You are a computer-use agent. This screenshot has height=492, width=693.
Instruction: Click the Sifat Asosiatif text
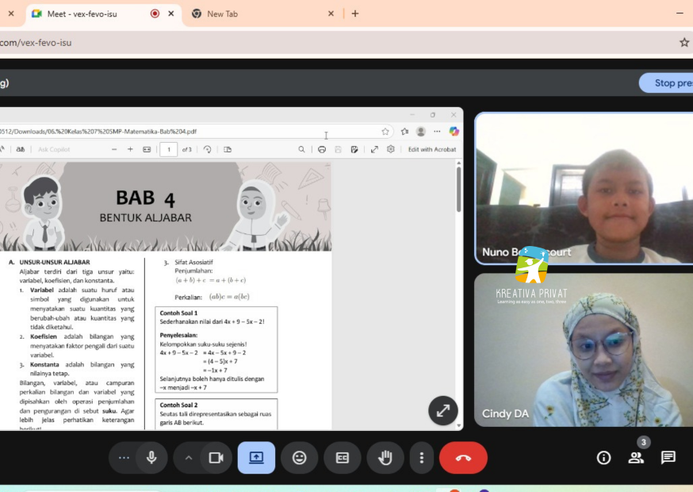pyautogui.click(x=193, y=262)
